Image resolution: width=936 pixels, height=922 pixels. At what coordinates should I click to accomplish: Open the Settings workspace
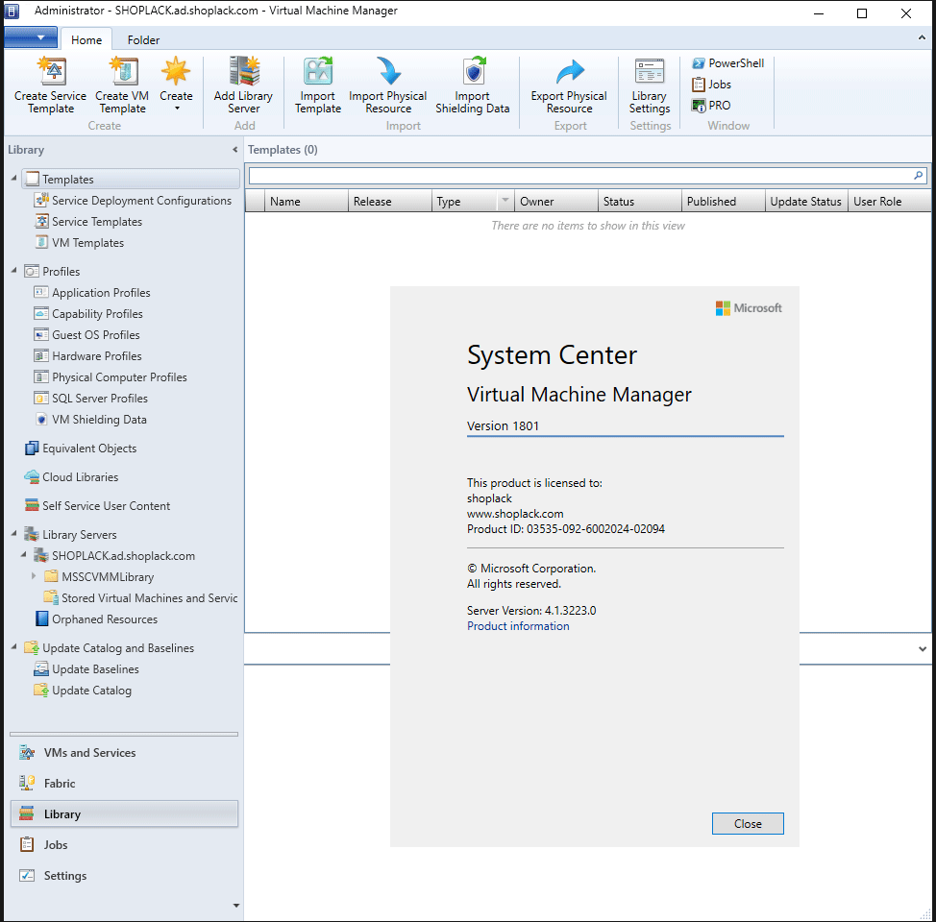(x=124, y=876)
